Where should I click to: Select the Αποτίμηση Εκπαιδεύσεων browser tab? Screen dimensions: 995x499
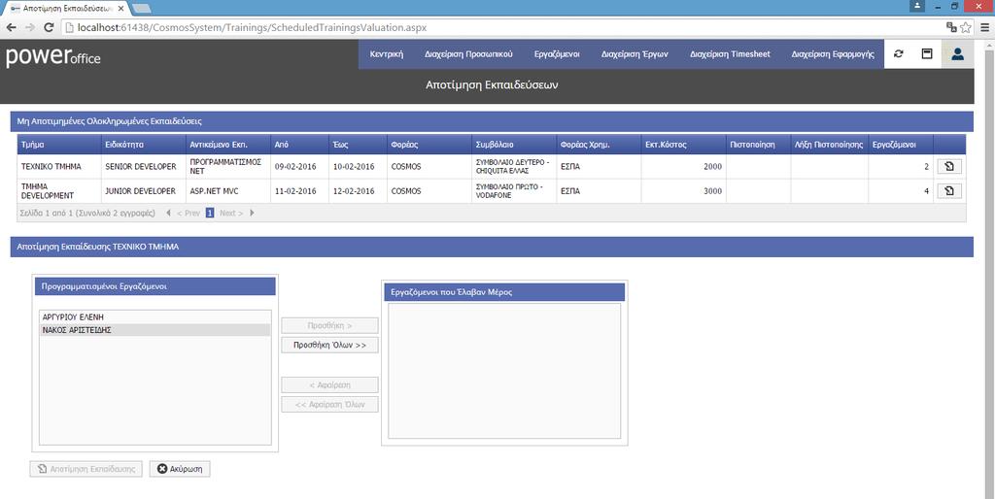pyautogui.click(x=65, y=8)
